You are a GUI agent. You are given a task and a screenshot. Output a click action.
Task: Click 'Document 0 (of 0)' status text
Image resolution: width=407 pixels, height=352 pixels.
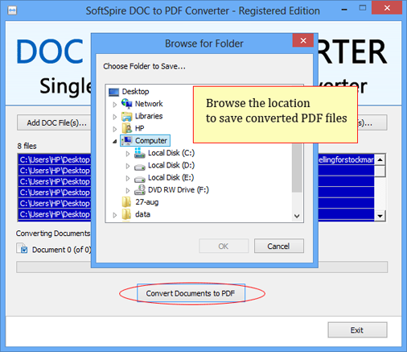click(x=61, y=250)
